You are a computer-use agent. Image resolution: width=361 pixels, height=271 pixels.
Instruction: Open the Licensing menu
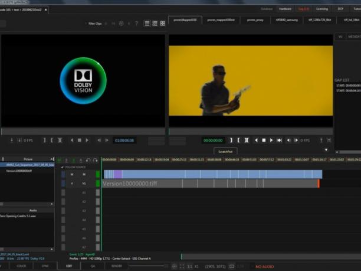point(322,9)
